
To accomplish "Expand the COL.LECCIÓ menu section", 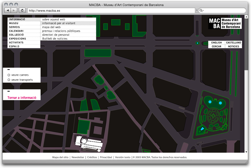I will [16, 35].
